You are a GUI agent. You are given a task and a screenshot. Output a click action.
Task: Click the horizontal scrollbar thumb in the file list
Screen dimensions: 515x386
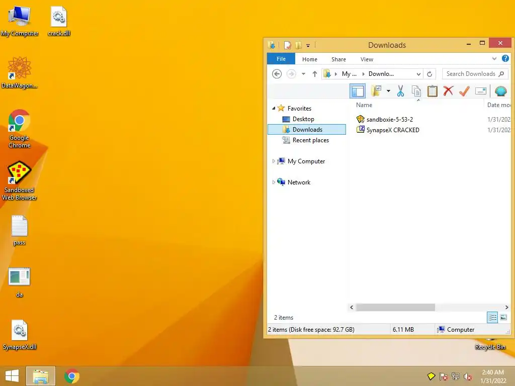pyautogui.click(x=395, y=307)
